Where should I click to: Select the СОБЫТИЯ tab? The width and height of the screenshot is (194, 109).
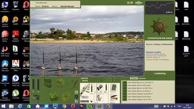(142, 78)
